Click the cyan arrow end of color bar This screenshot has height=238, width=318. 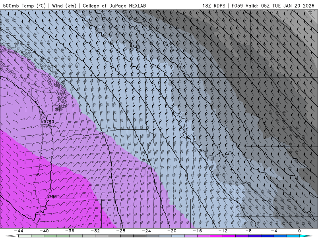[x=306, y=236]
